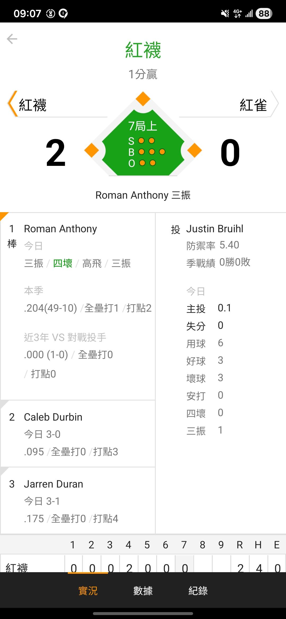Tap the 7局上 inning indicator
Screen dimensions: 286x619
[x=143, y=126]
